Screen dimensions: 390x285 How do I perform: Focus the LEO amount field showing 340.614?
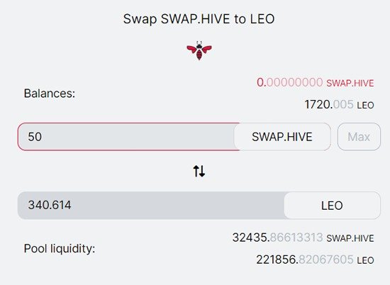tap(151, 206)
